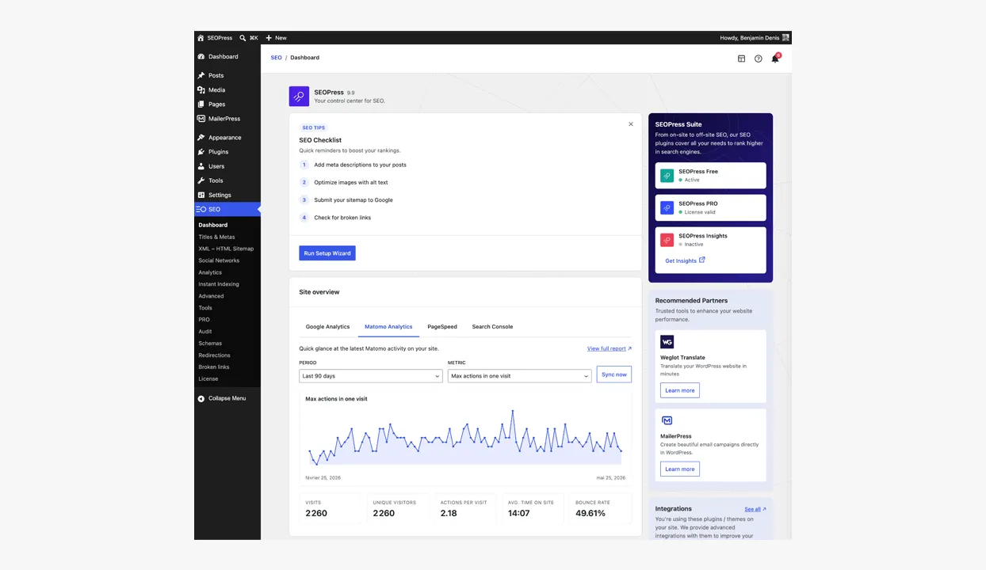Viewport: 986px width, 570px height.
Task: Click the Posts pin icon
Action: pos(201,75)
